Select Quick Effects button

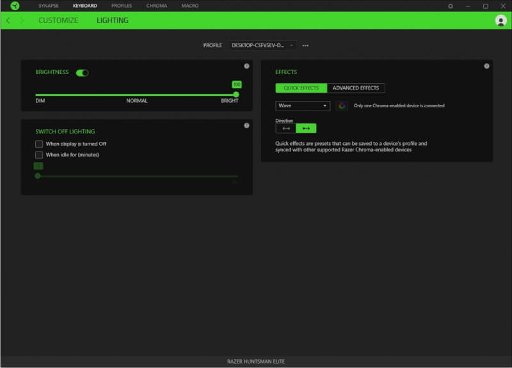[301, 88]
